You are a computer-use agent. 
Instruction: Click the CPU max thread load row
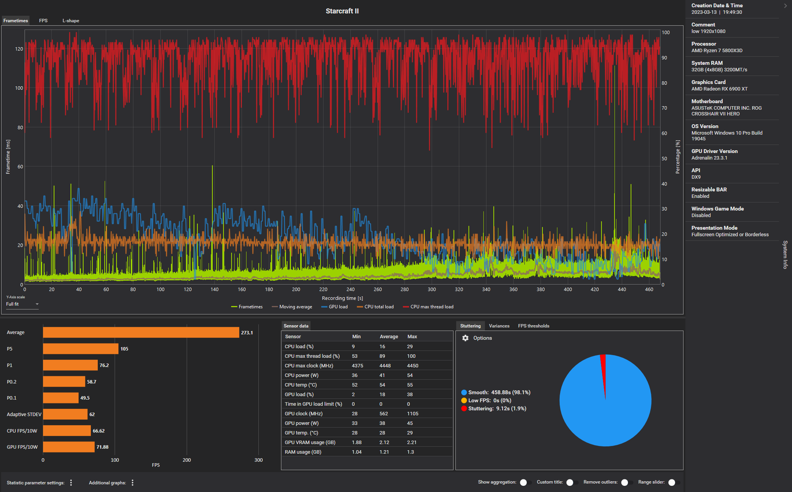(367, 356)
